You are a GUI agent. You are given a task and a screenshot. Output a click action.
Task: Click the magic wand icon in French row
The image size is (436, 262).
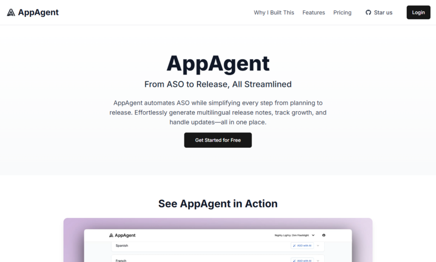(x=294, y=261)
